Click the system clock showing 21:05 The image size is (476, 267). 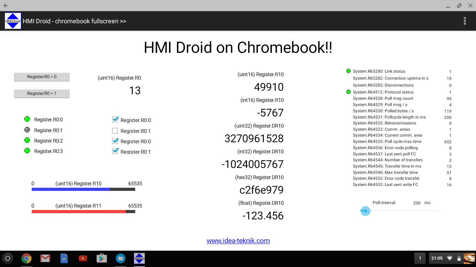click(437, 258)
